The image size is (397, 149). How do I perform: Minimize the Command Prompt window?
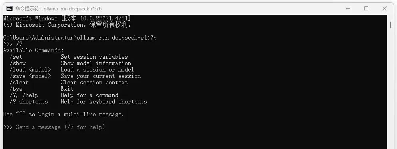pyautogui.click(x=348, y=9)
